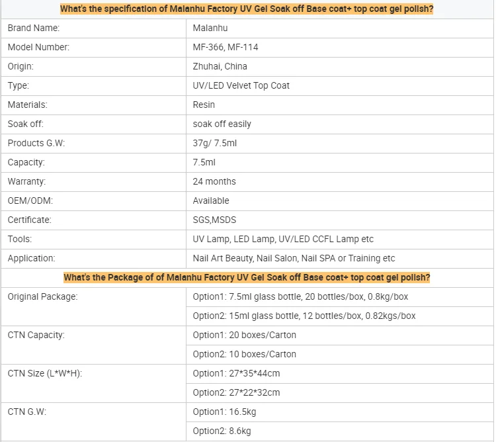Select the 'Available' OEM/ODM value
The width and height of the screenshot is (496, 442).
[211, 201]
